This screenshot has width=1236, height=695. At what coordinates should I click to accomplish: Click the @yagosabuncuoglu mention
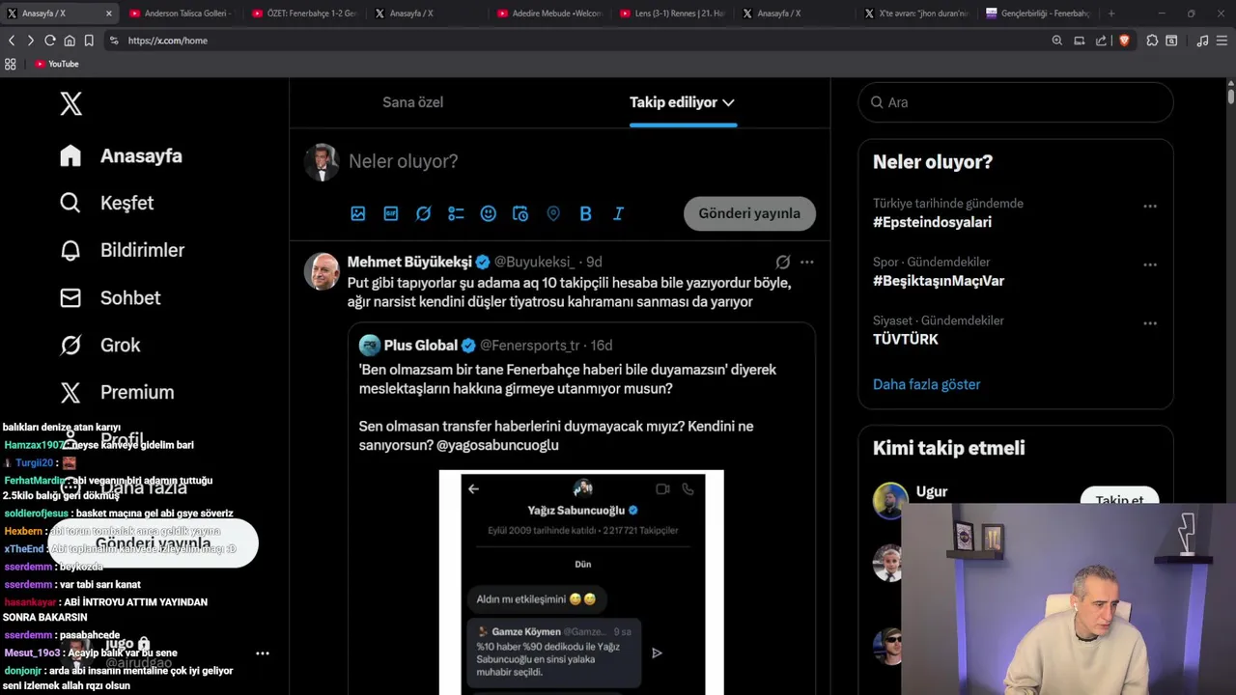[x=497, y=445]
